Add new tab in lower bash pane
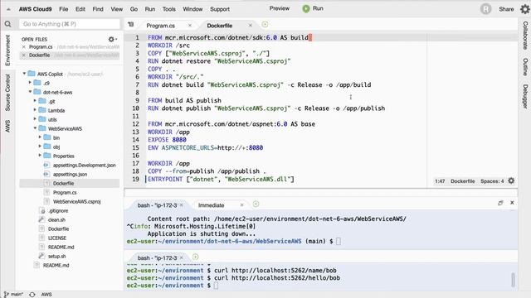531x298 pixels. click(x=196, y=257)
